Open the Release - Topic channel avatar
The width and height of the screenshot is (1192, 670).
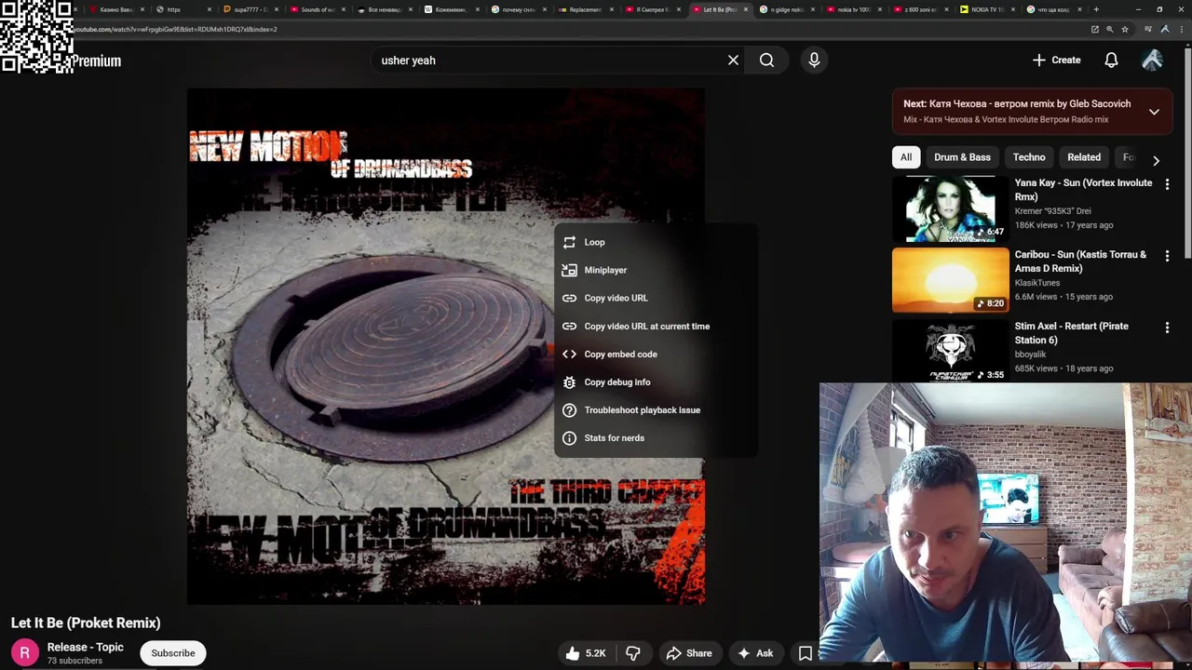[25, 653]
